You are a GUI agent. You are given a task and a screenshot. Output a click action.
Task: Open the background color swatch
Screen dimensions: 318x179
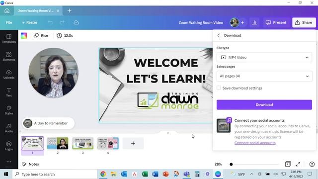point(24,35)
